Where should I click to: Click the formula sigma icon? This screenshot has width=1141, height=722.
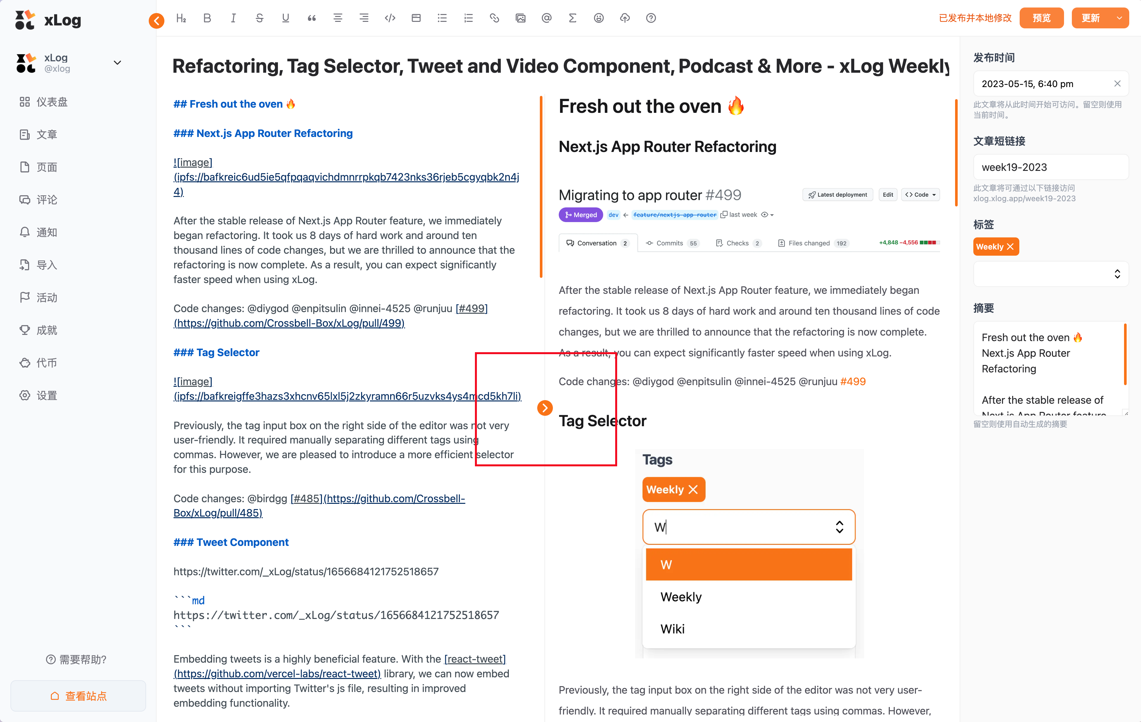coord(572,18)
